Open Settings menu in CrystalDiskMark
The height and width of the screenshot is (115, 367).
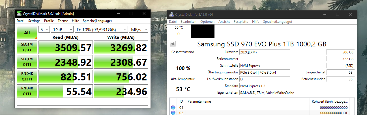(34, 21)
